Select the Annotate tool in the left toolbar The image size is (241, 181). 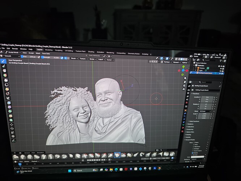[14, 141]
